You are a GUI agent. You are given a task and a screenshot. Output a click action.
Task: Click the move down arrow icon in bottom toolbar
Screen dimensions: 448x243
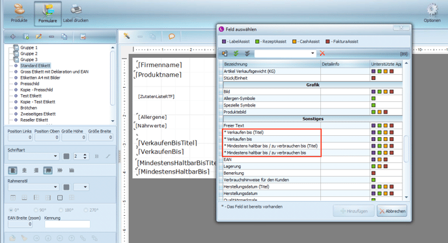coord(48,238)
